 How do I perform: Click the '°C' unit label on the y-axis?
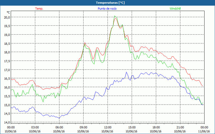[8, 12]
